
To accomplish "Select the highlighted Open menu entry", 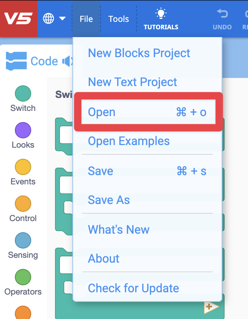I will (x=101, y=112).
